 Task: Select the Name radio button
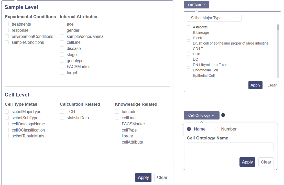(189, 129)
